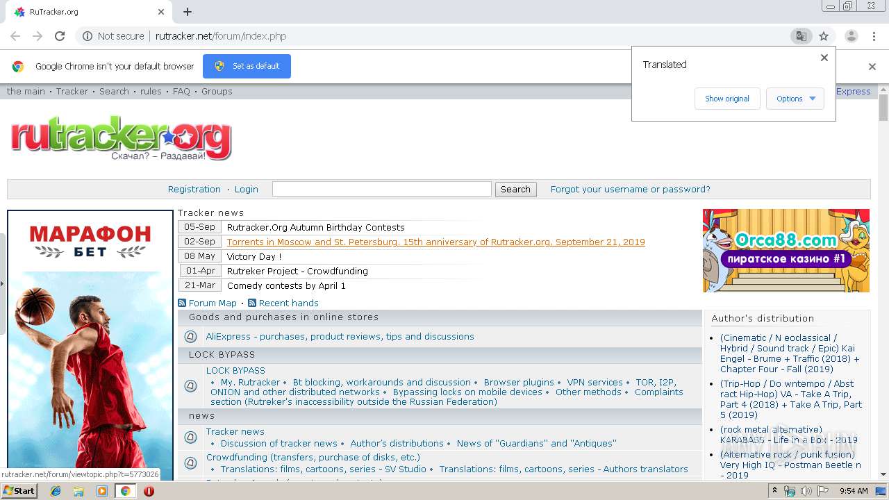Open the Search navigation link
Image resolution: width=889 pixels, height=500 pixels.
click(x=114, y=91)
